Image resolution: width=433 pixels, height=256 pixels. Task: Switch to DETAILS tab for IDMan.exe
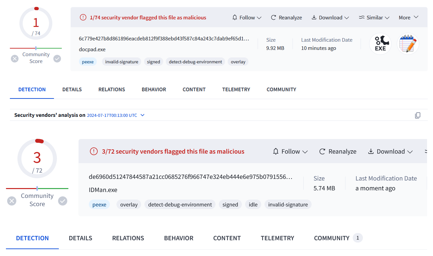point(81,238)
